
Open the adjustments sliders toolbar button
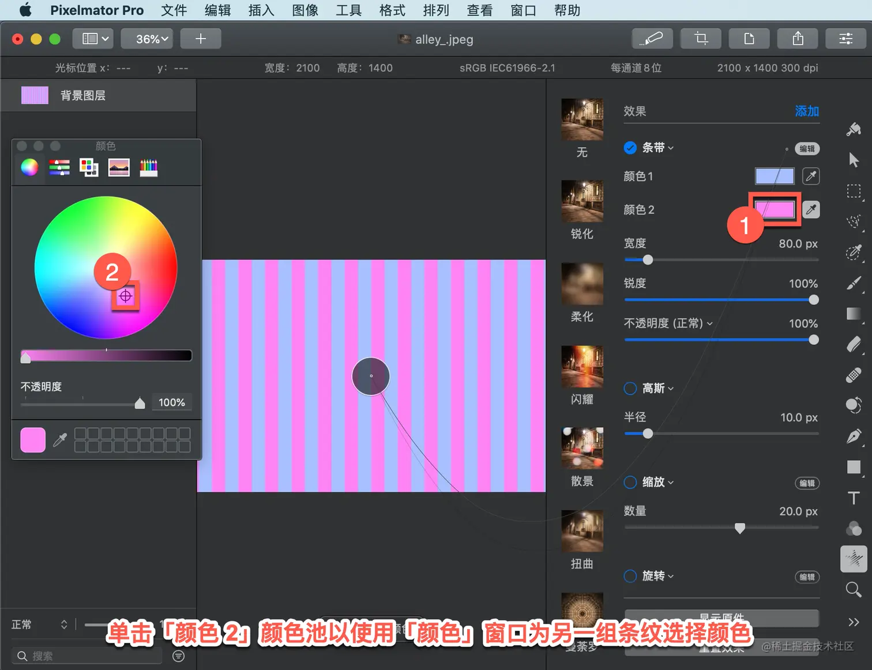point(846,39)
